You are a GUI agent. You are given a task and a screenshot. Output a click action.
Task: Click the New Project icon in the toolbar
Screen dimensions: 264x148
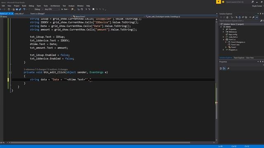9,9
